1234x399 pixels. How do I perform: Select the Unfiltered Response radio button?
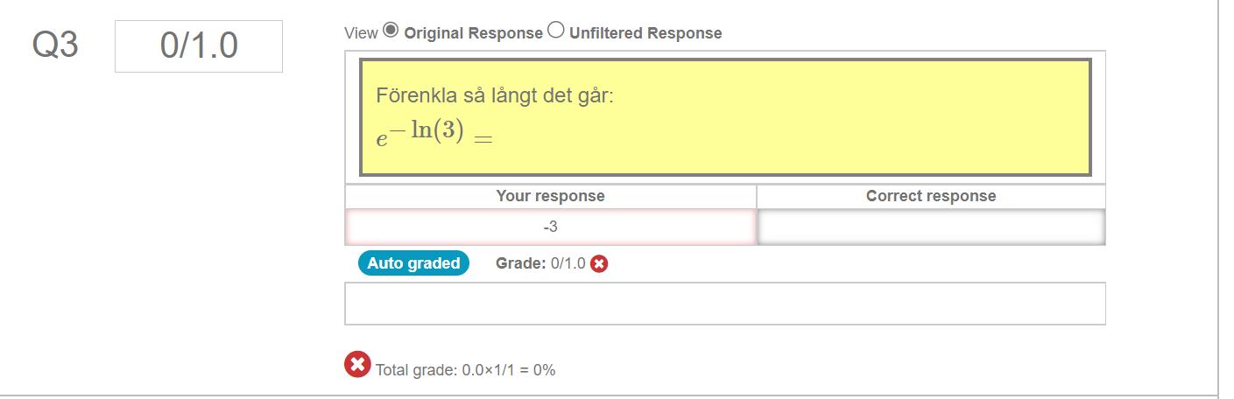(x=556, y=31)
